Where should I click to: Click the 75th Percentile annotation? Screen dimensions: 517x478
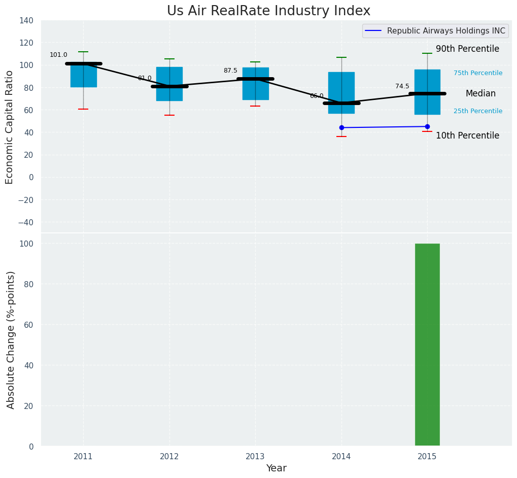[478, 73]
